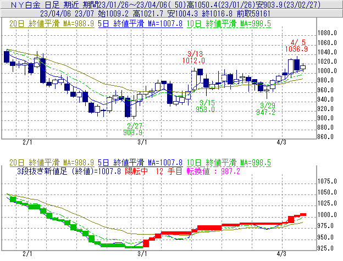Click the red 陽転中 status text
The width and height of the screenshot is (343, 261).
[x=136, y=171]
